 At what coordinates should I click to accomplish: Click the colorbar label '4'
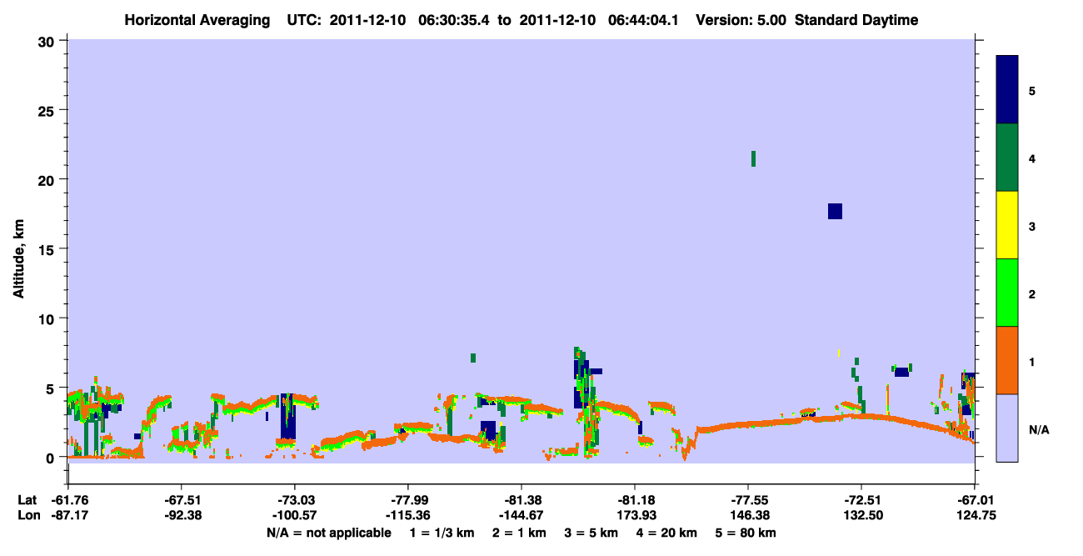[x=1032, y=158]
